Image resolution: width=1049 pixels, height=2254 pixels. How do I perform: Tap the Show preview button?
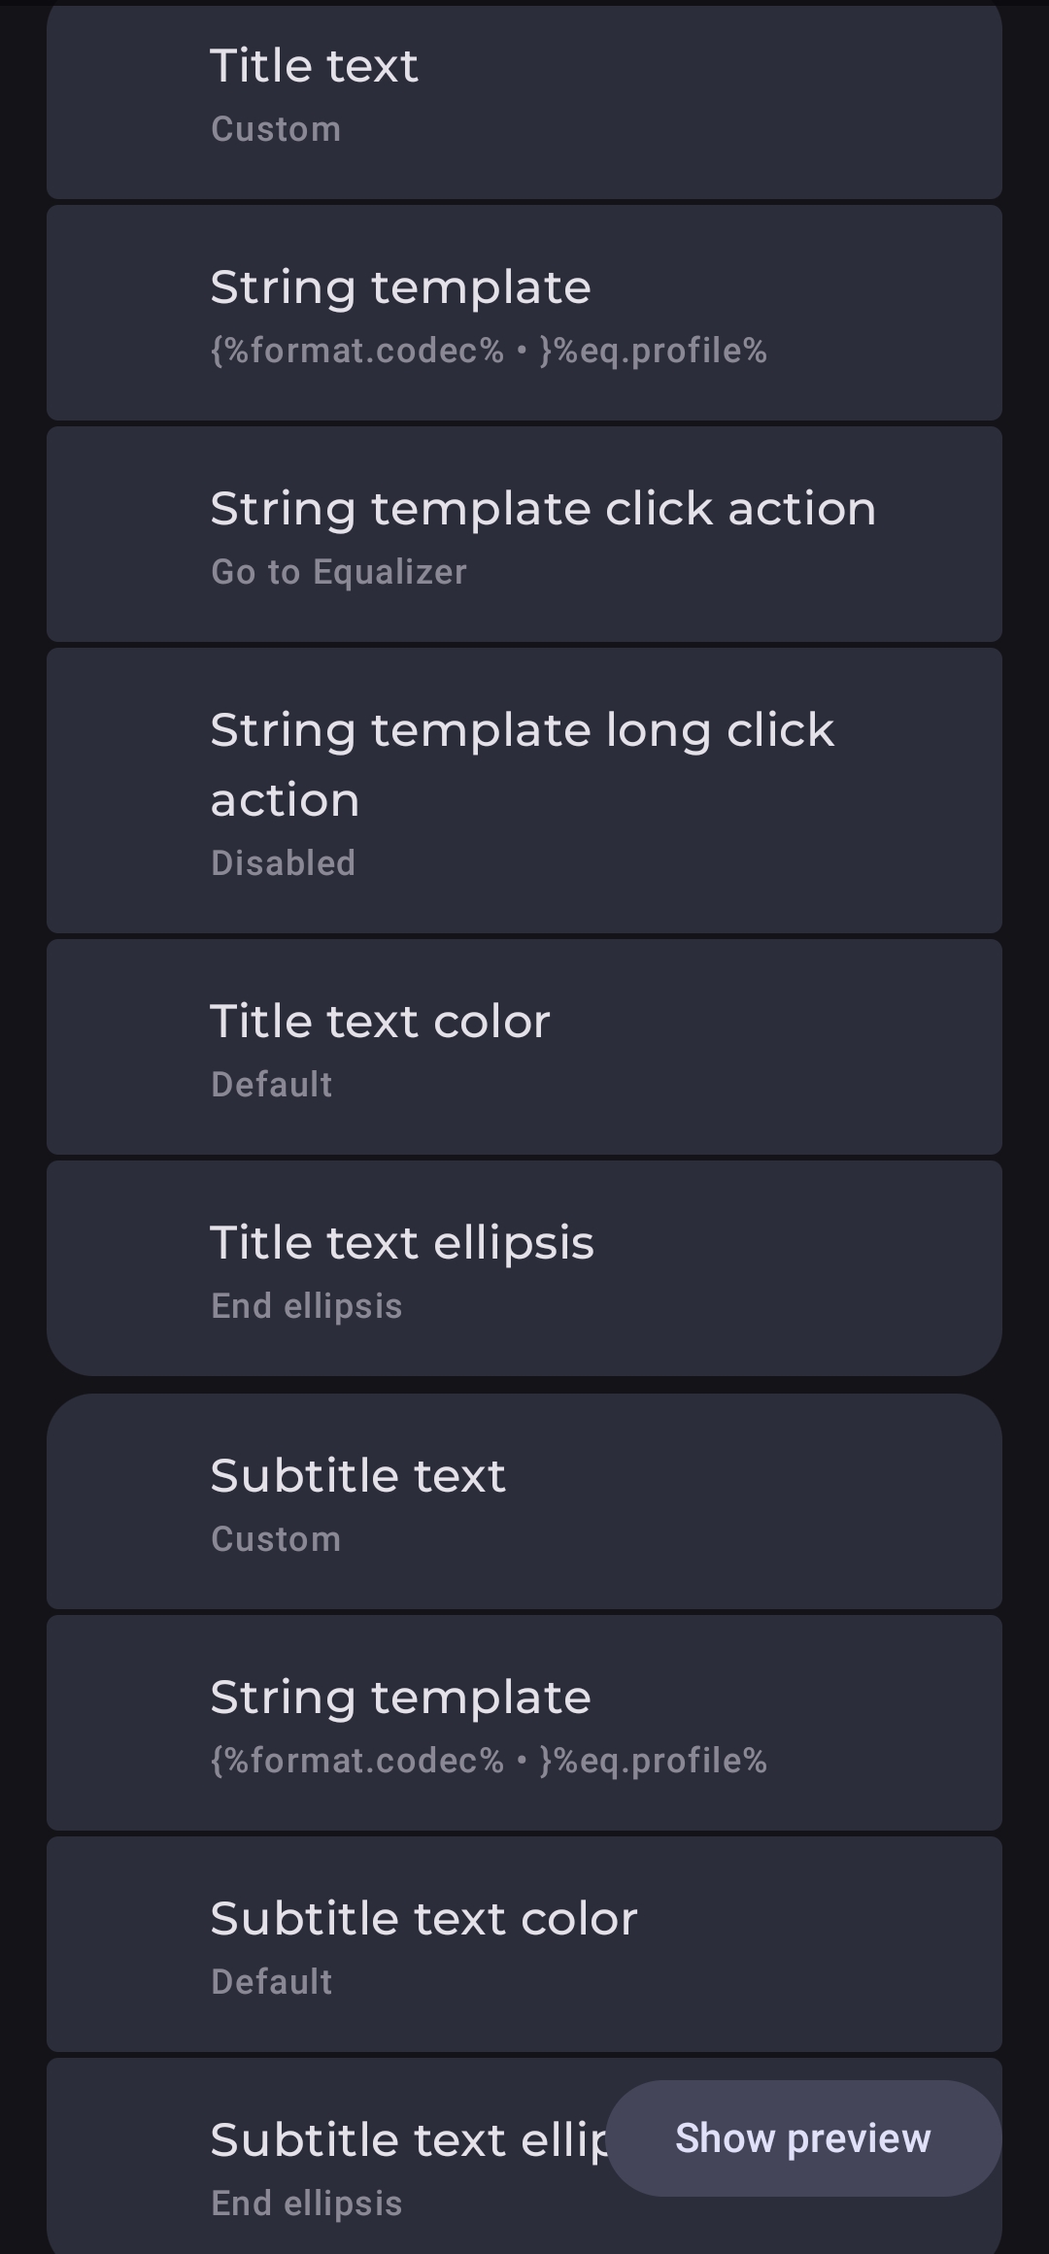tap(803, 2138)
